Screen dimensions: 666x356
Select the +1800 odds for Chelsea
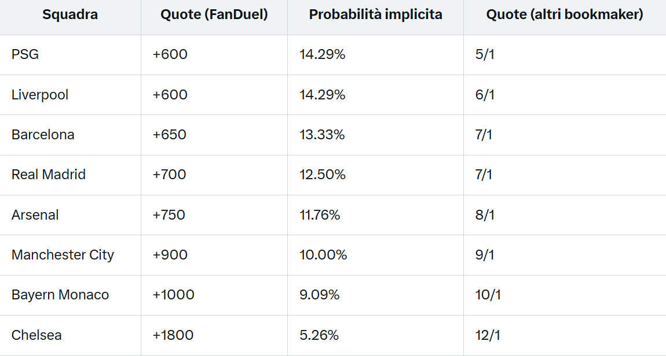173,335
